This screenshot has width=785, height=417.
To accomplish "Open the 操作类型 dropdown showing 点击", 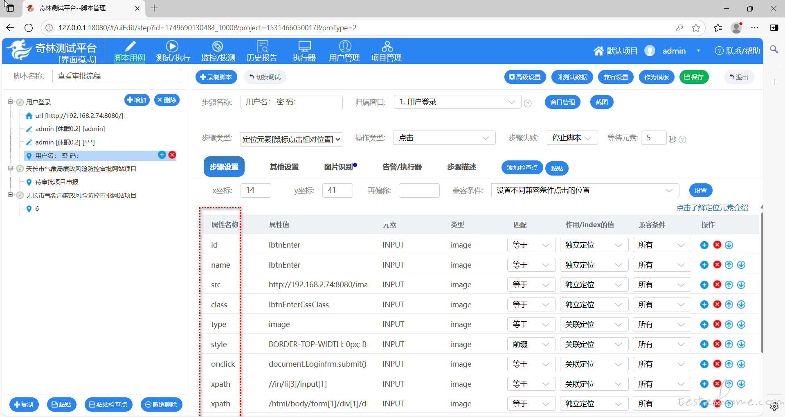I will click(x=444, y=138).
